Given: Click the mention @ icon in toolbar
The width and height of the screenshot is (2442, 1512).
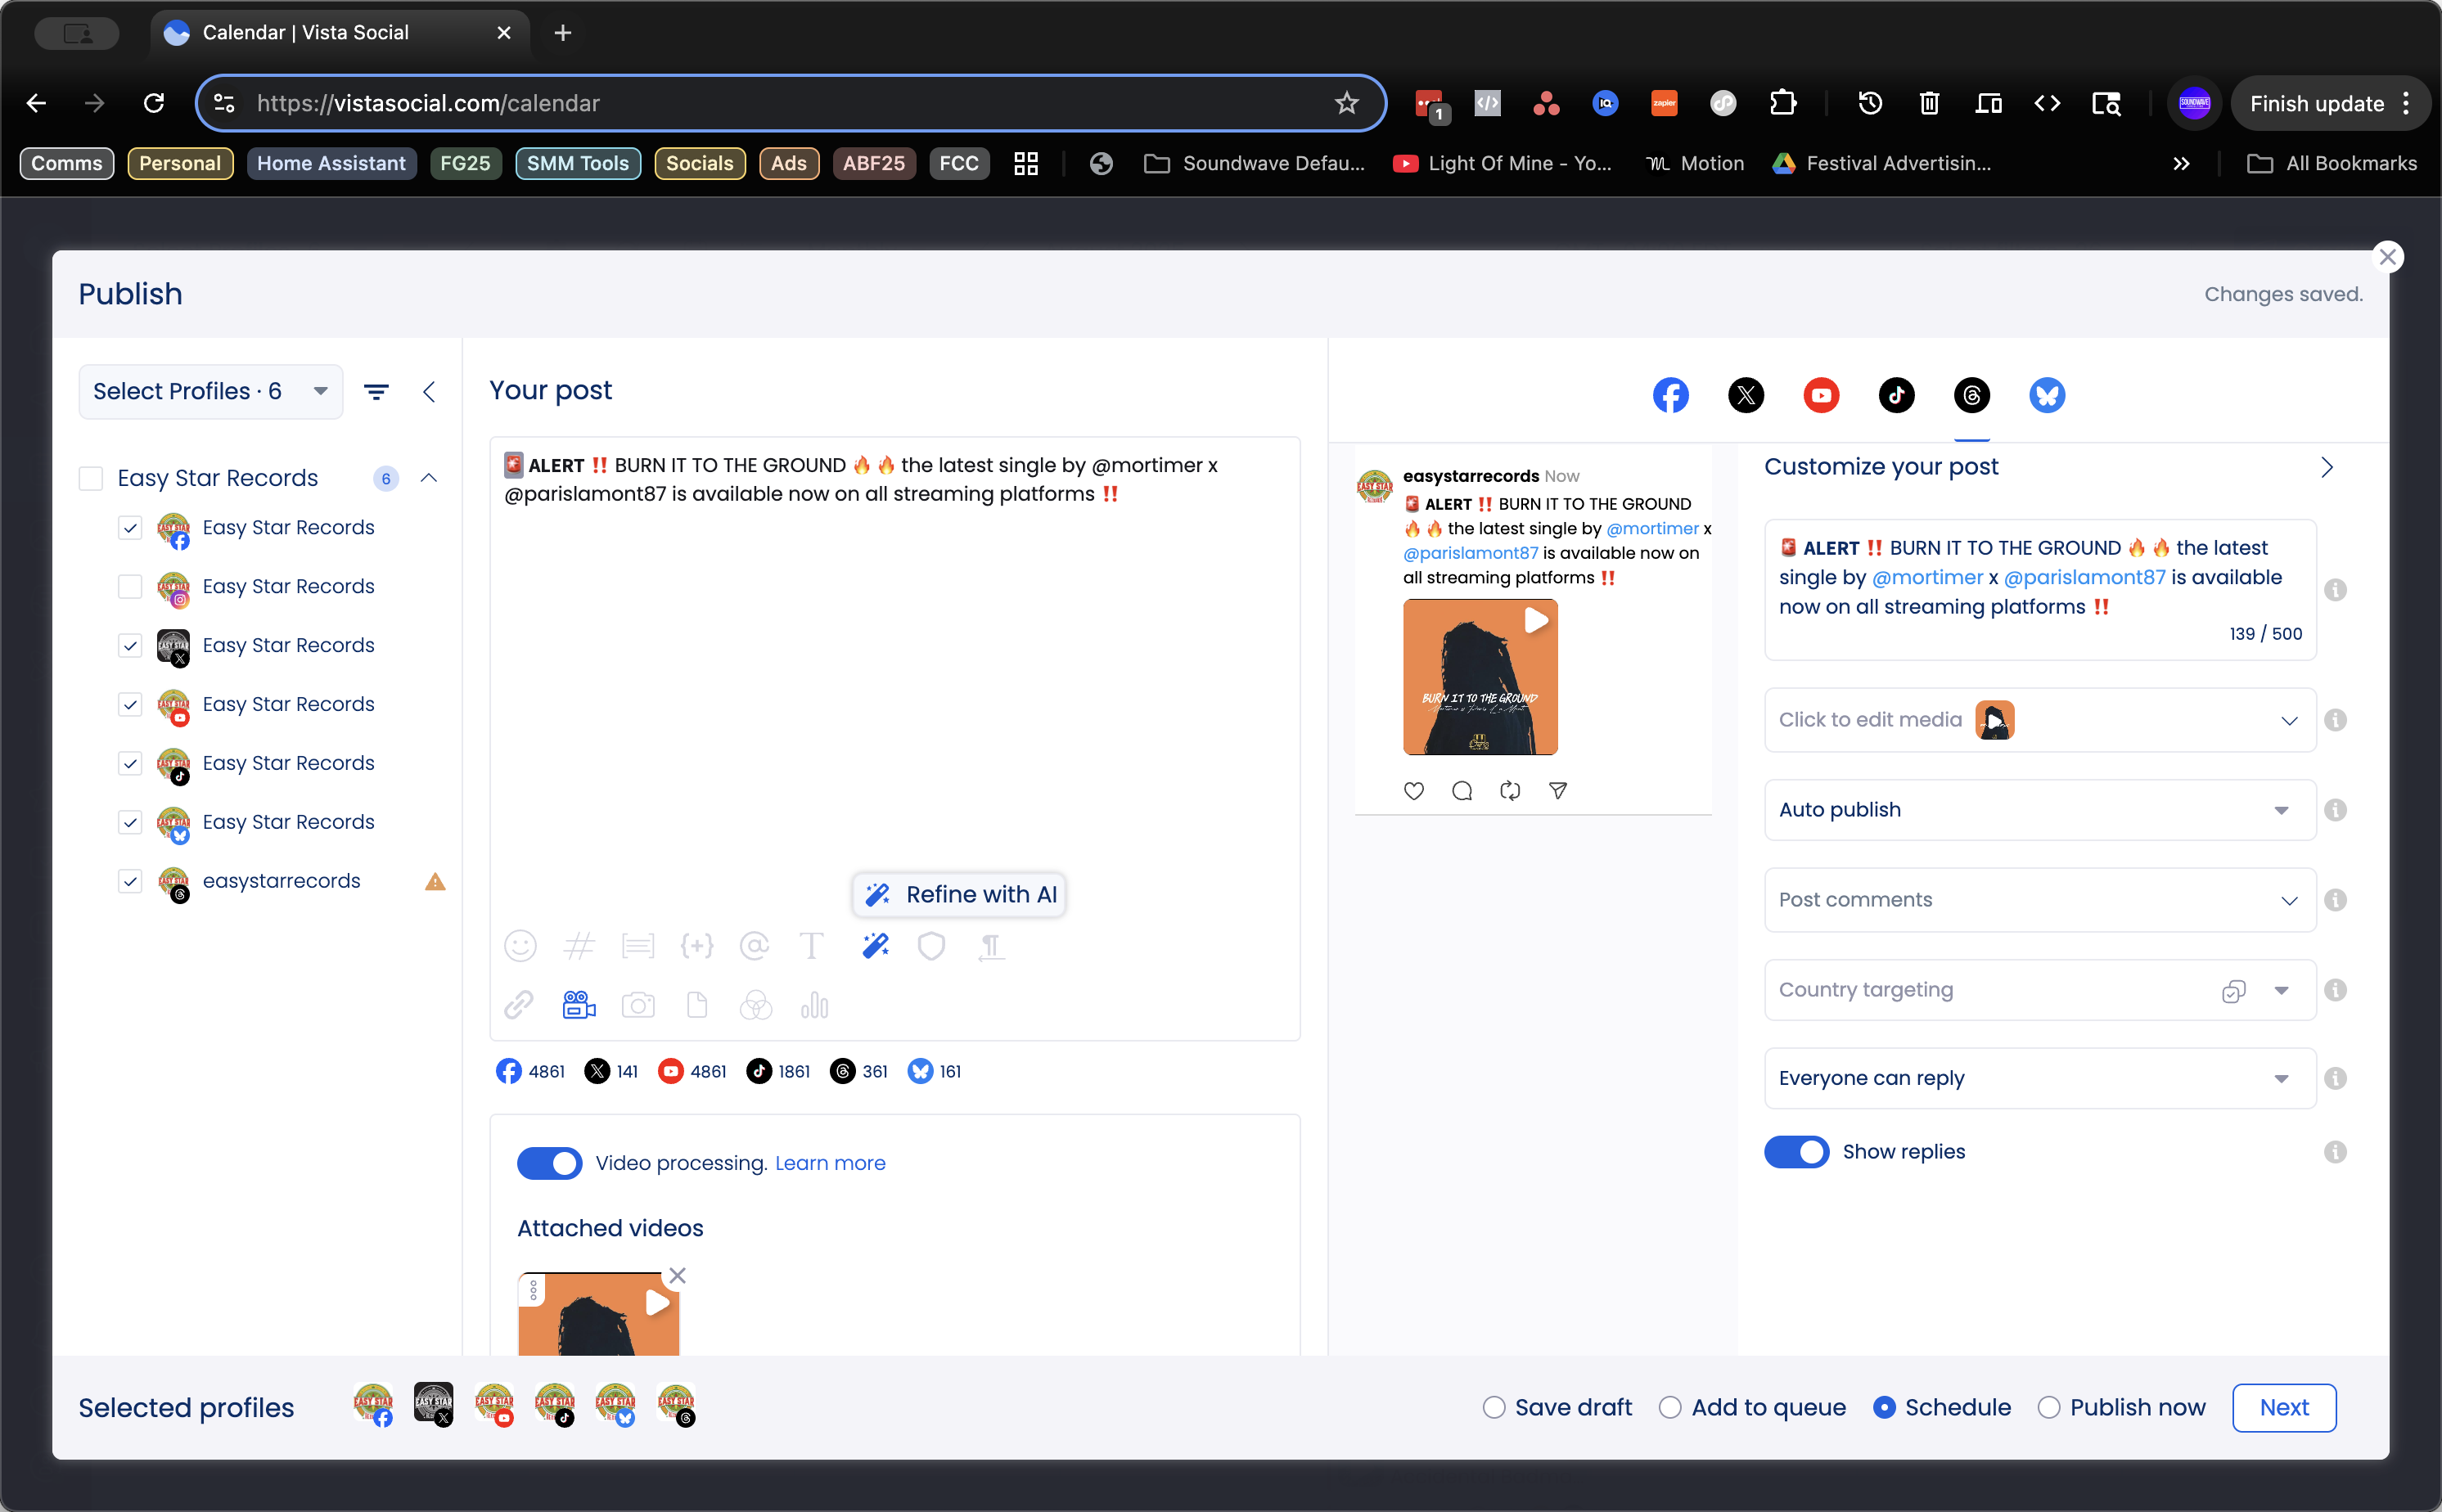Looking at the screenshot, I should click(754, 946).
